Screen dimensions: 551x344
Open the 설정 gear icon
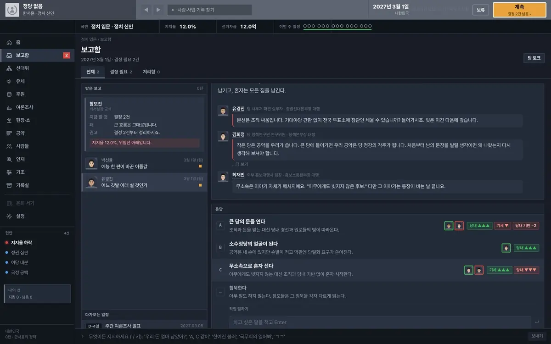coord(9,216)
